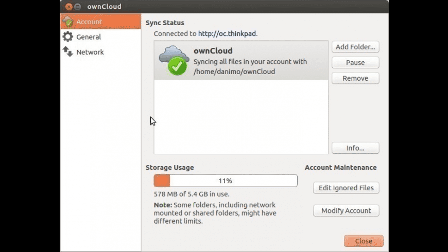Remove the selected sync folder
The width and height of the screenshot is (448, 252).
point(355,78)
